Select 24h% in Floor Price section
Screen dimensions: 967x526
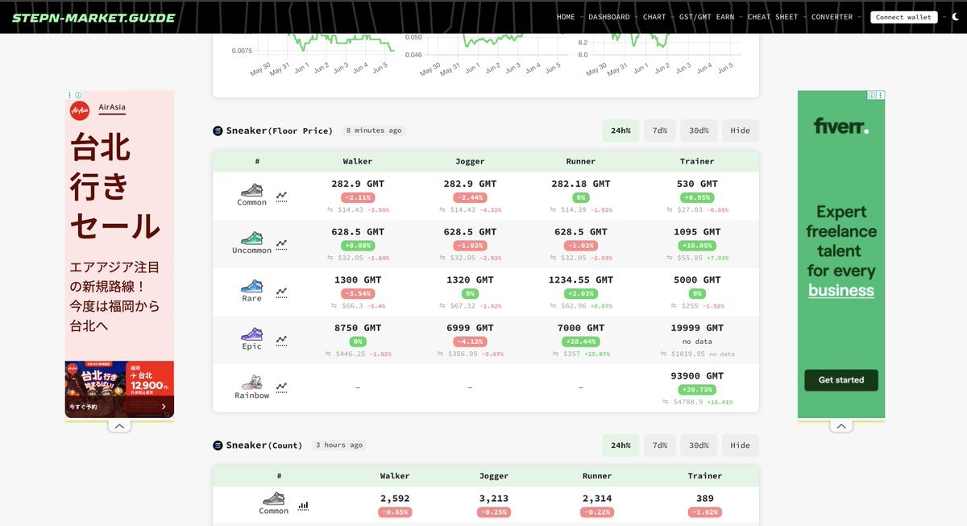(620, 130)
